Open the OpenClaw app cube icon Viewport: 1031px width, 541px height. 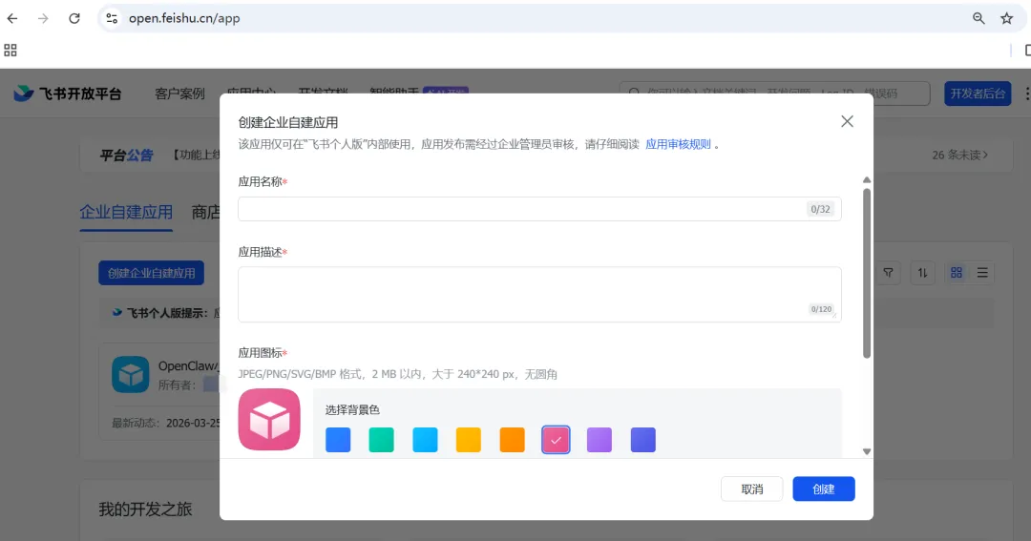point(130,374)
